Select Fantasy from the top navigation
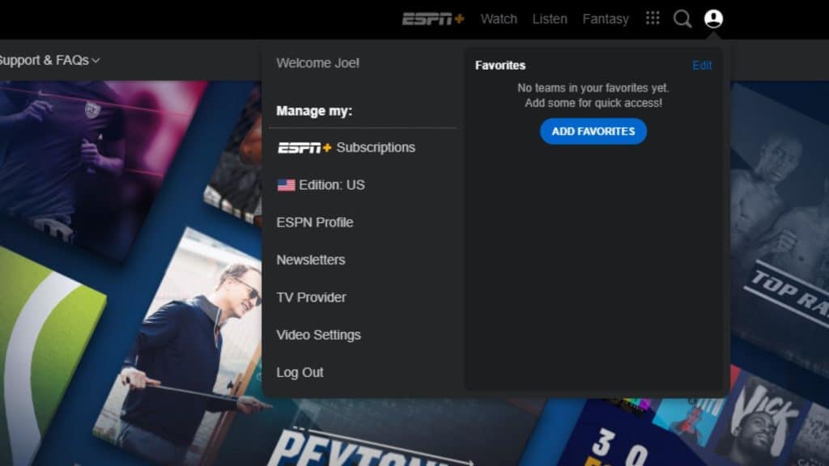This screenshot has width=829, height=466. 605,19
